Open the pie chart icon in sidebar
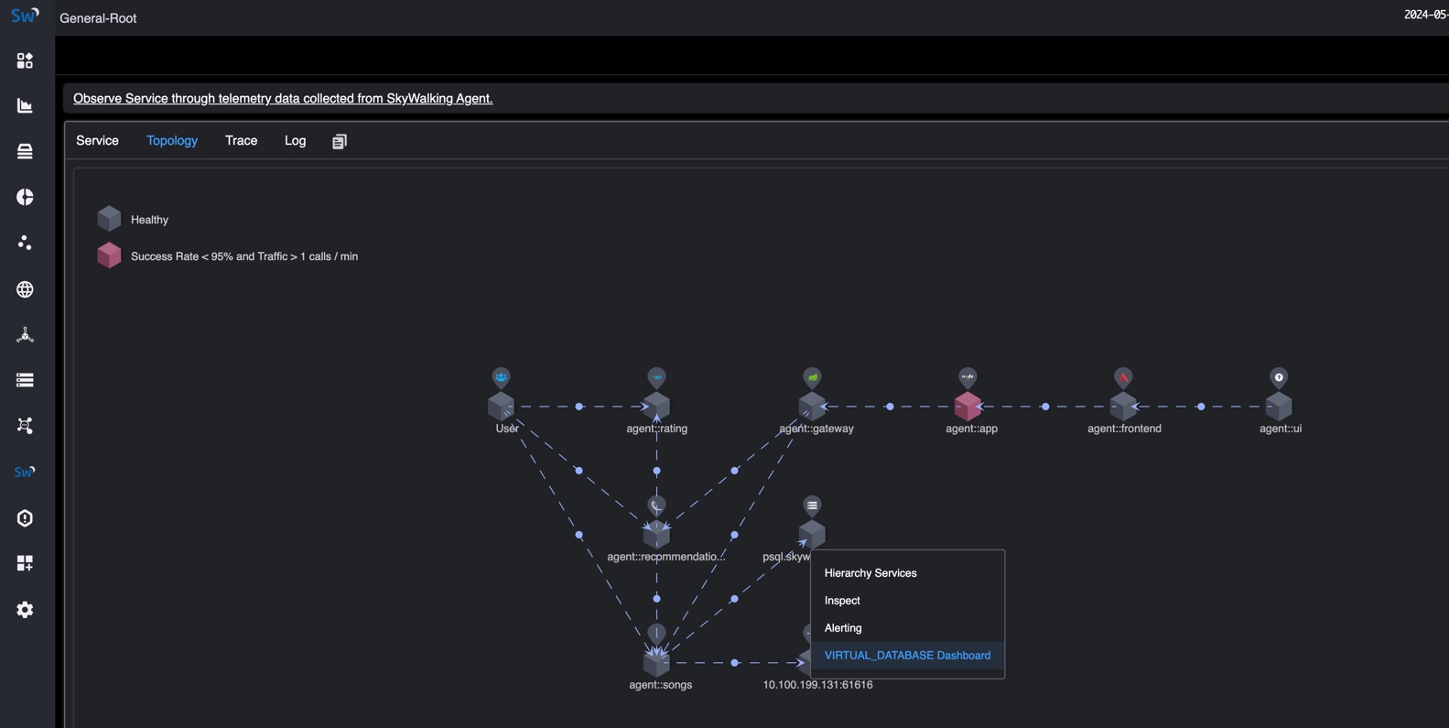Screen dimensions: 1449x728 (25, 197)
